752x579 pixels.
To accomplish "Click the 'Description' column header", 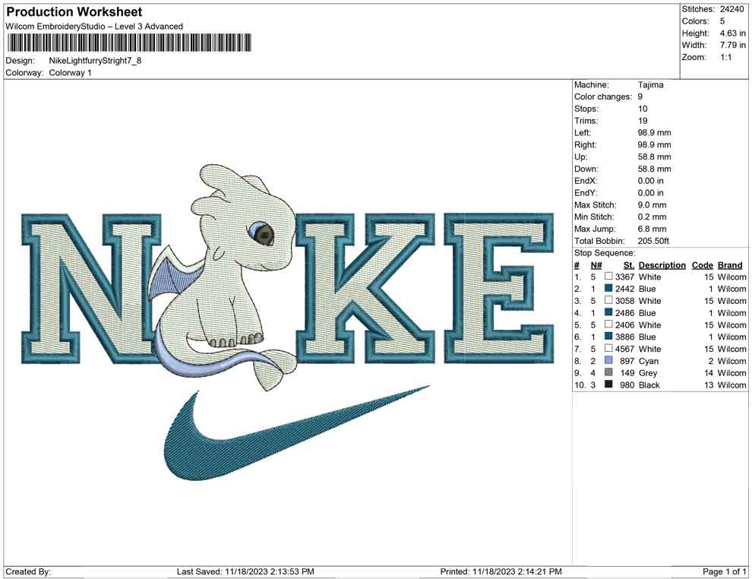I will coord(662,265).
